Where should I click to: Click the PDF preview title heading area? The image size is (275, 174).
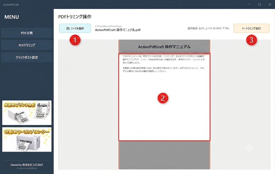[164, 47]
